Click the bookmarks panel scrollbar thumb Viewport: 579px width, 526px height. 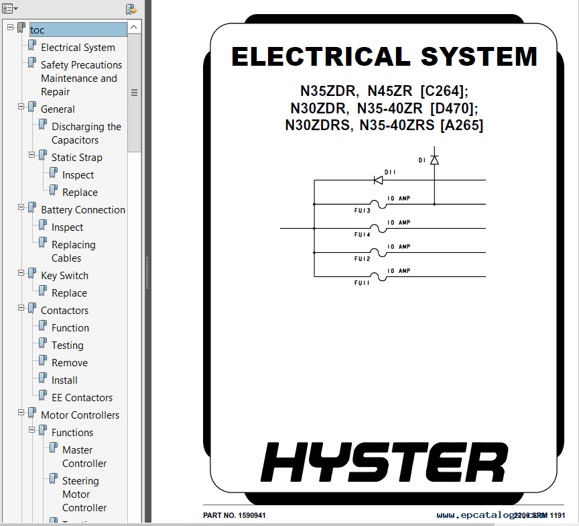click(x=134, y=93)
